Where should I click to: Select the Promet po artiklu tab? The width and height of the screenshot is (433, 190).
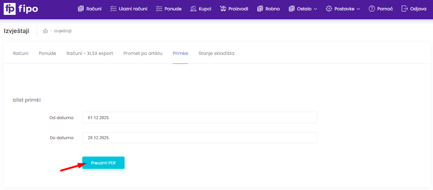[143, 53]
